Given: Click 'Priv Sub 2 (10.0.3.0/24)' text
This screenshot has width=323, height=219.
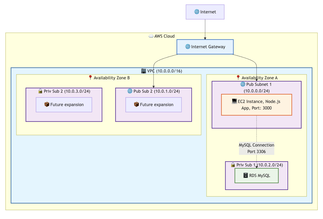Looking at the screenshot, I should tap(67, 91).
